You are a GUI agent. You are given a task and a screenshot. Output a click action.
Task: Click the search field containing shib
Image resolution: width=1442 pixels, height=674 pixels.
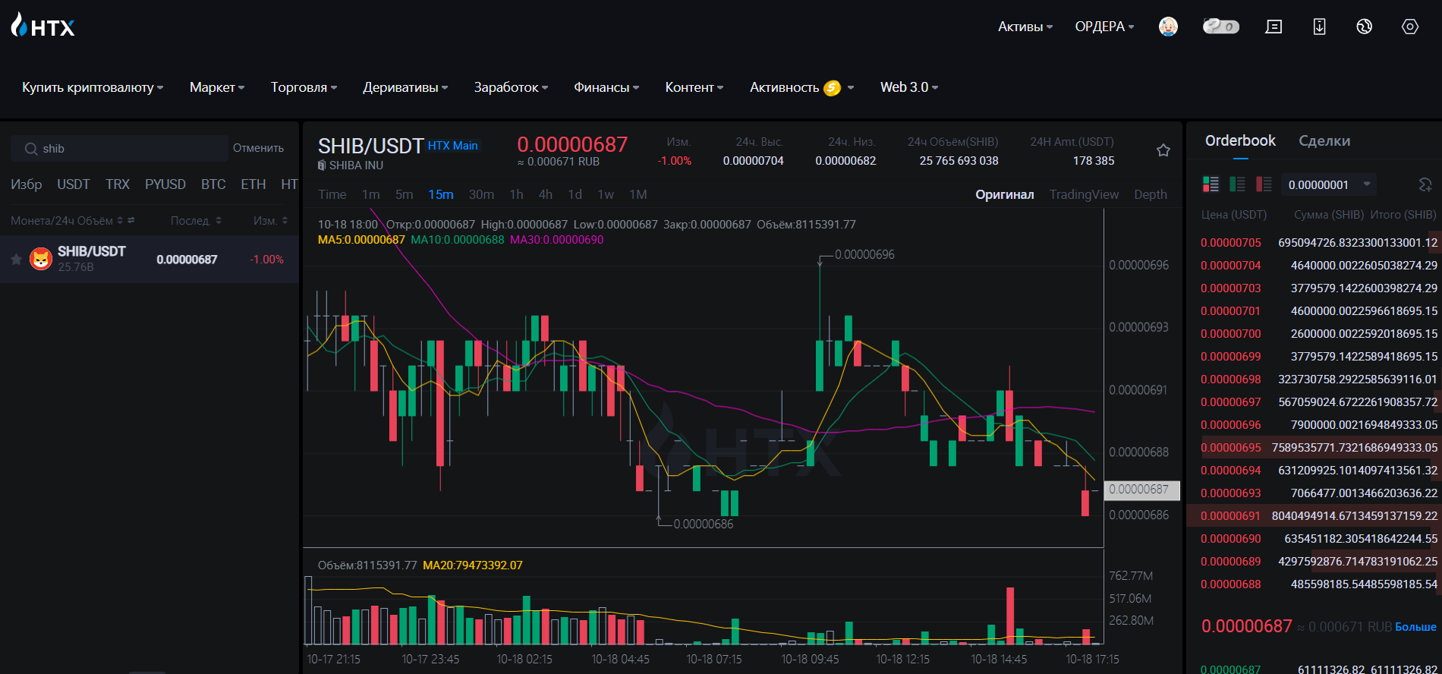(119, 149)
